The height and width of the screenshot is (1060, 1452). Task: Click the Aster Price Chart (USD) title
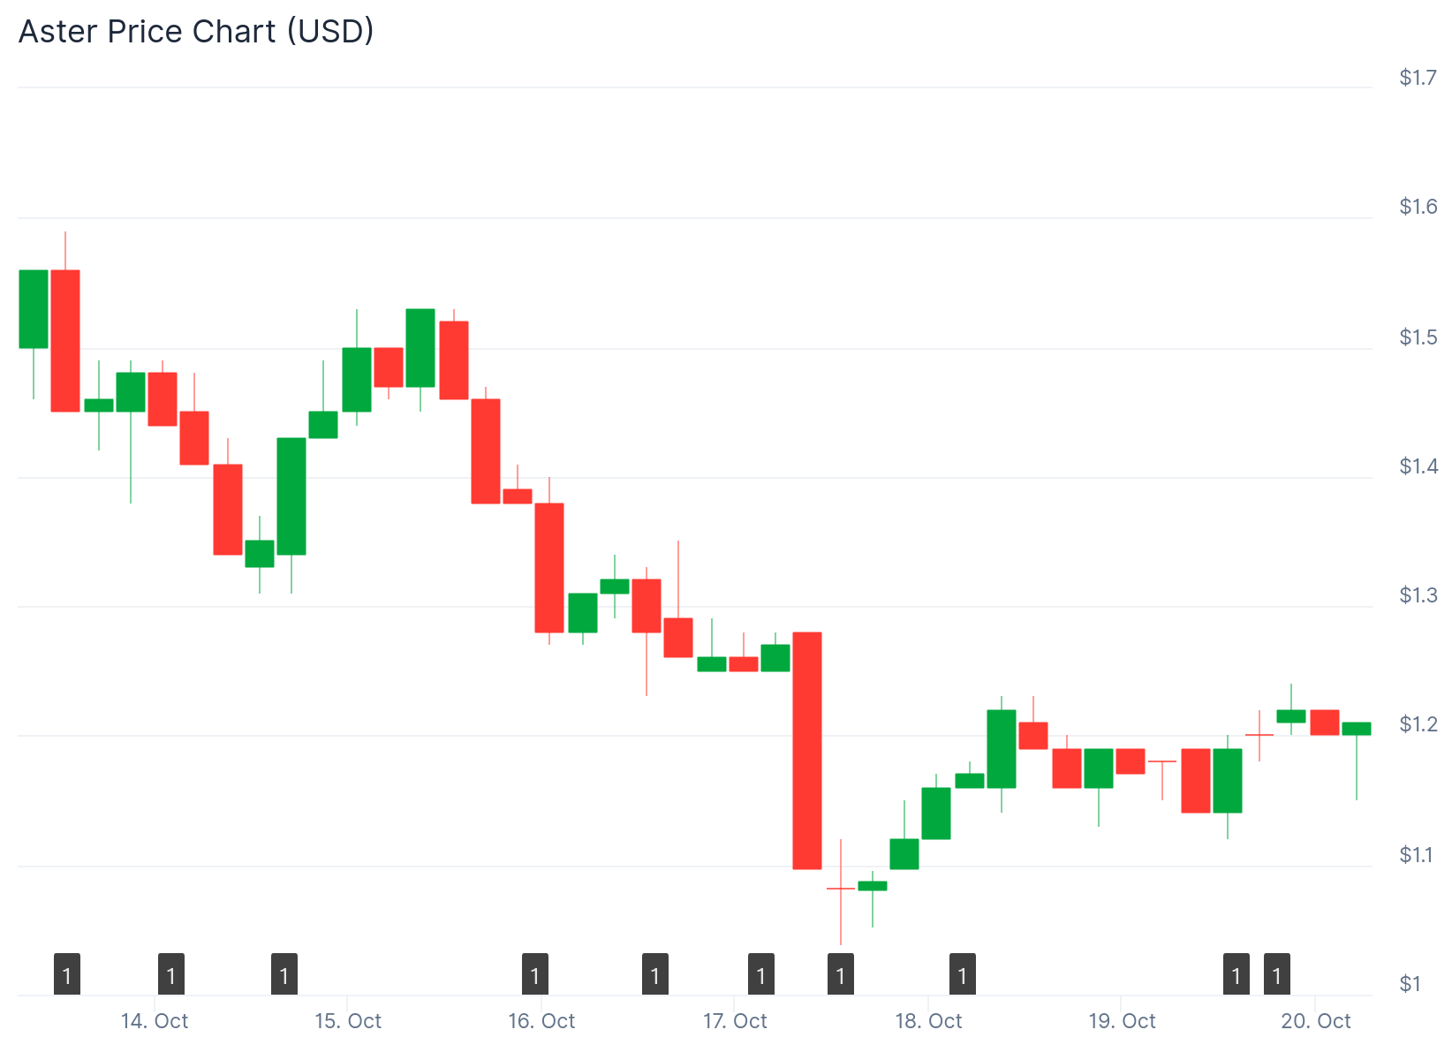[196, 32]
